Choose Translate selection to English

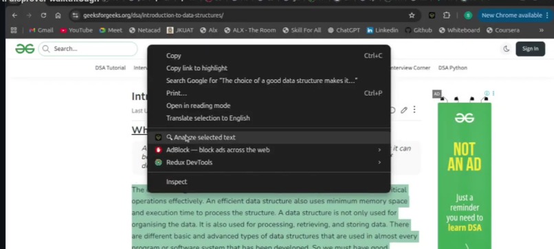(269, 118)
